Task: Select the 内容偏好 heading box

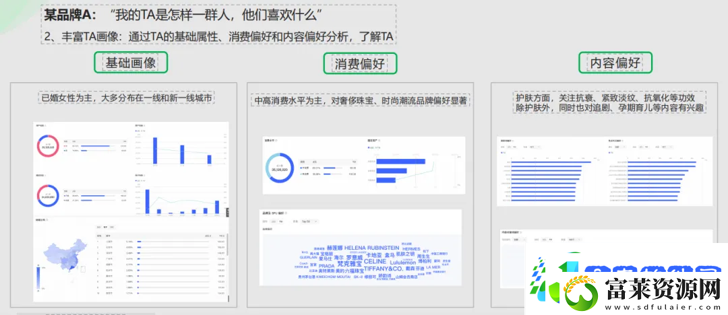Action: [615, 63]
